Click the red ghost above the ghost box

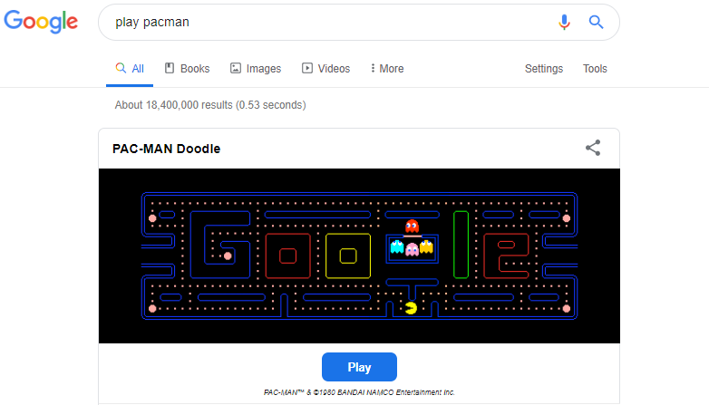(x=412, y=226)
